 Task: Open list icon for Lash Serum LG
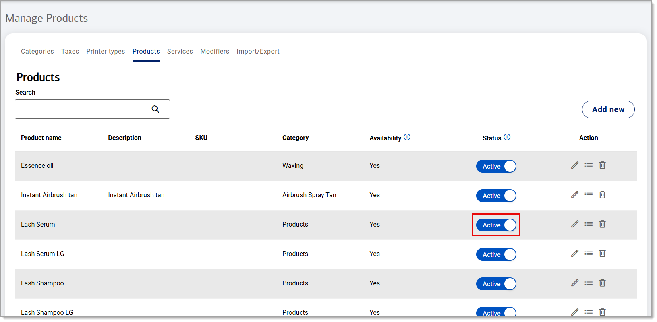[589, 254]
